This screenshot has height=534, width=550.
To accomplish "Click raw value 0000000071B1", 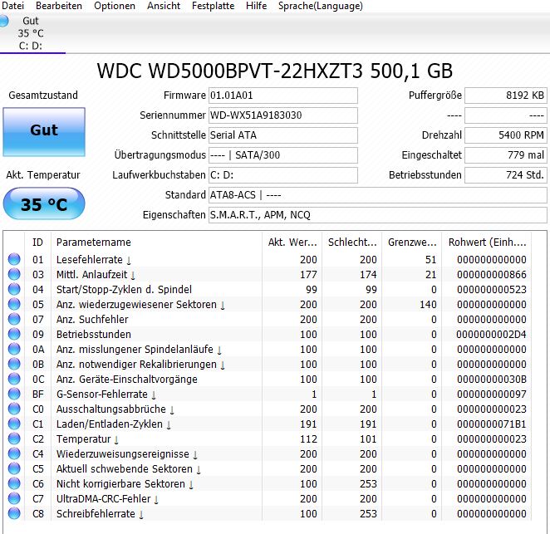I will (x=491, y=424).
